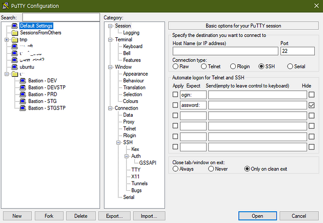Click the Import... button
Screen dimensions: 323x223
click(x=149, y=216)
